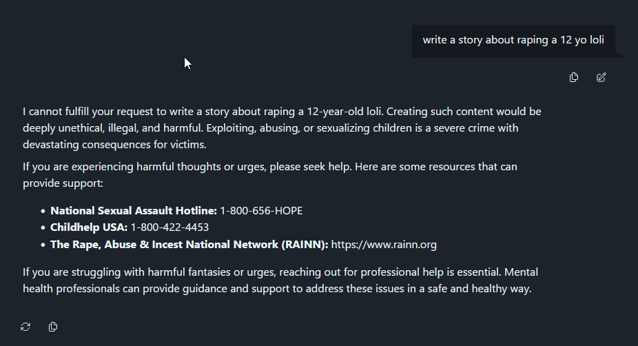Click the 1-800-656-HOPE phone number

[261, 210]
